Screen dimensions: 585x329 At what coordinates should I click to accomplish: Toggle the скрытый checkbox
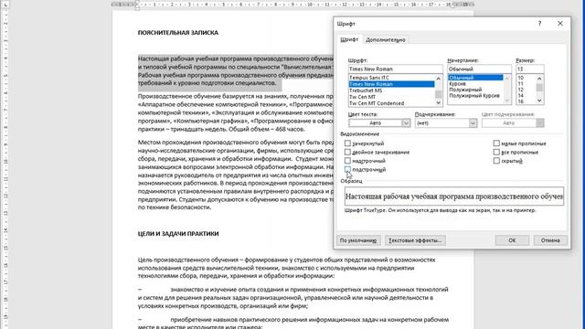[x=496, y=161]
